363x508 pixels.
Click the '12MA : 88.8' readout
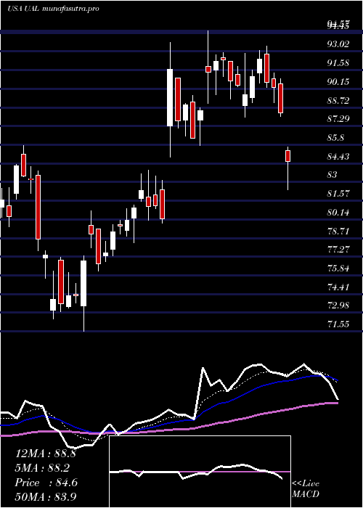[x=45, y=454]
